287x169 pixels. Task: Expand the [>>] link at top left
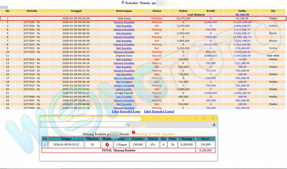4,7
